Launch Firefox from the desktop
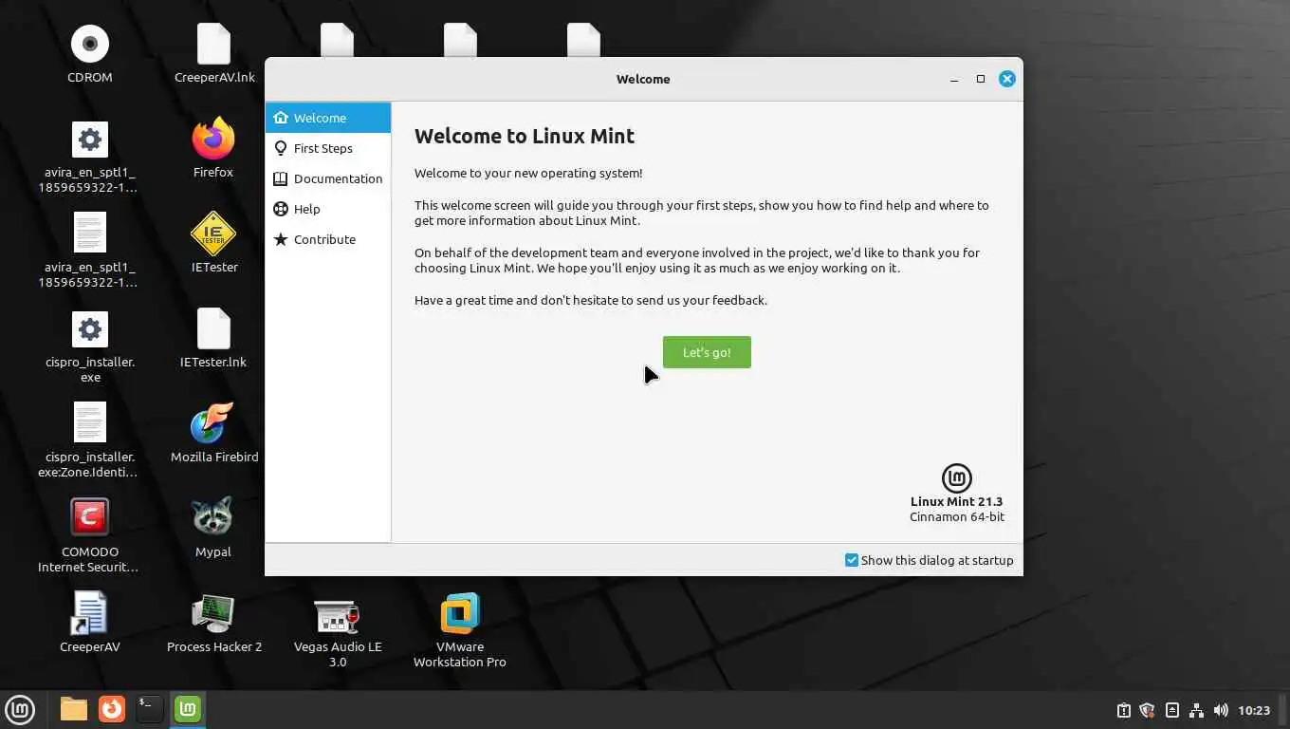This screenshot has width=1290, height=729. click(213, 139)
